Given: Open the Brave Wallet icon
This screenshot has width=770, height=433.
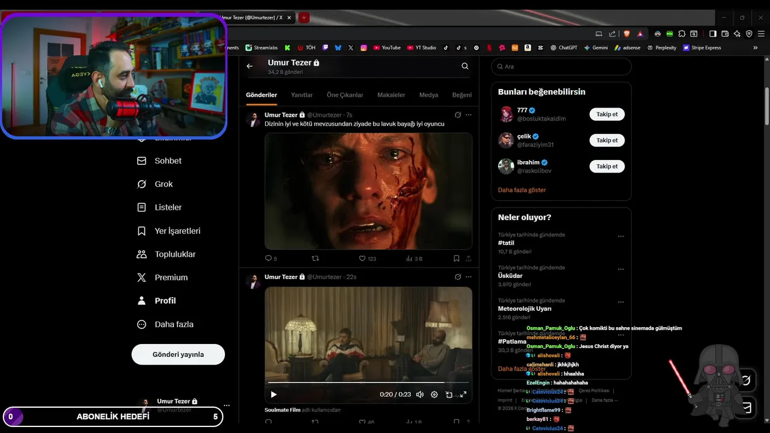Looking at the screenshot, I should click(725, 34).
